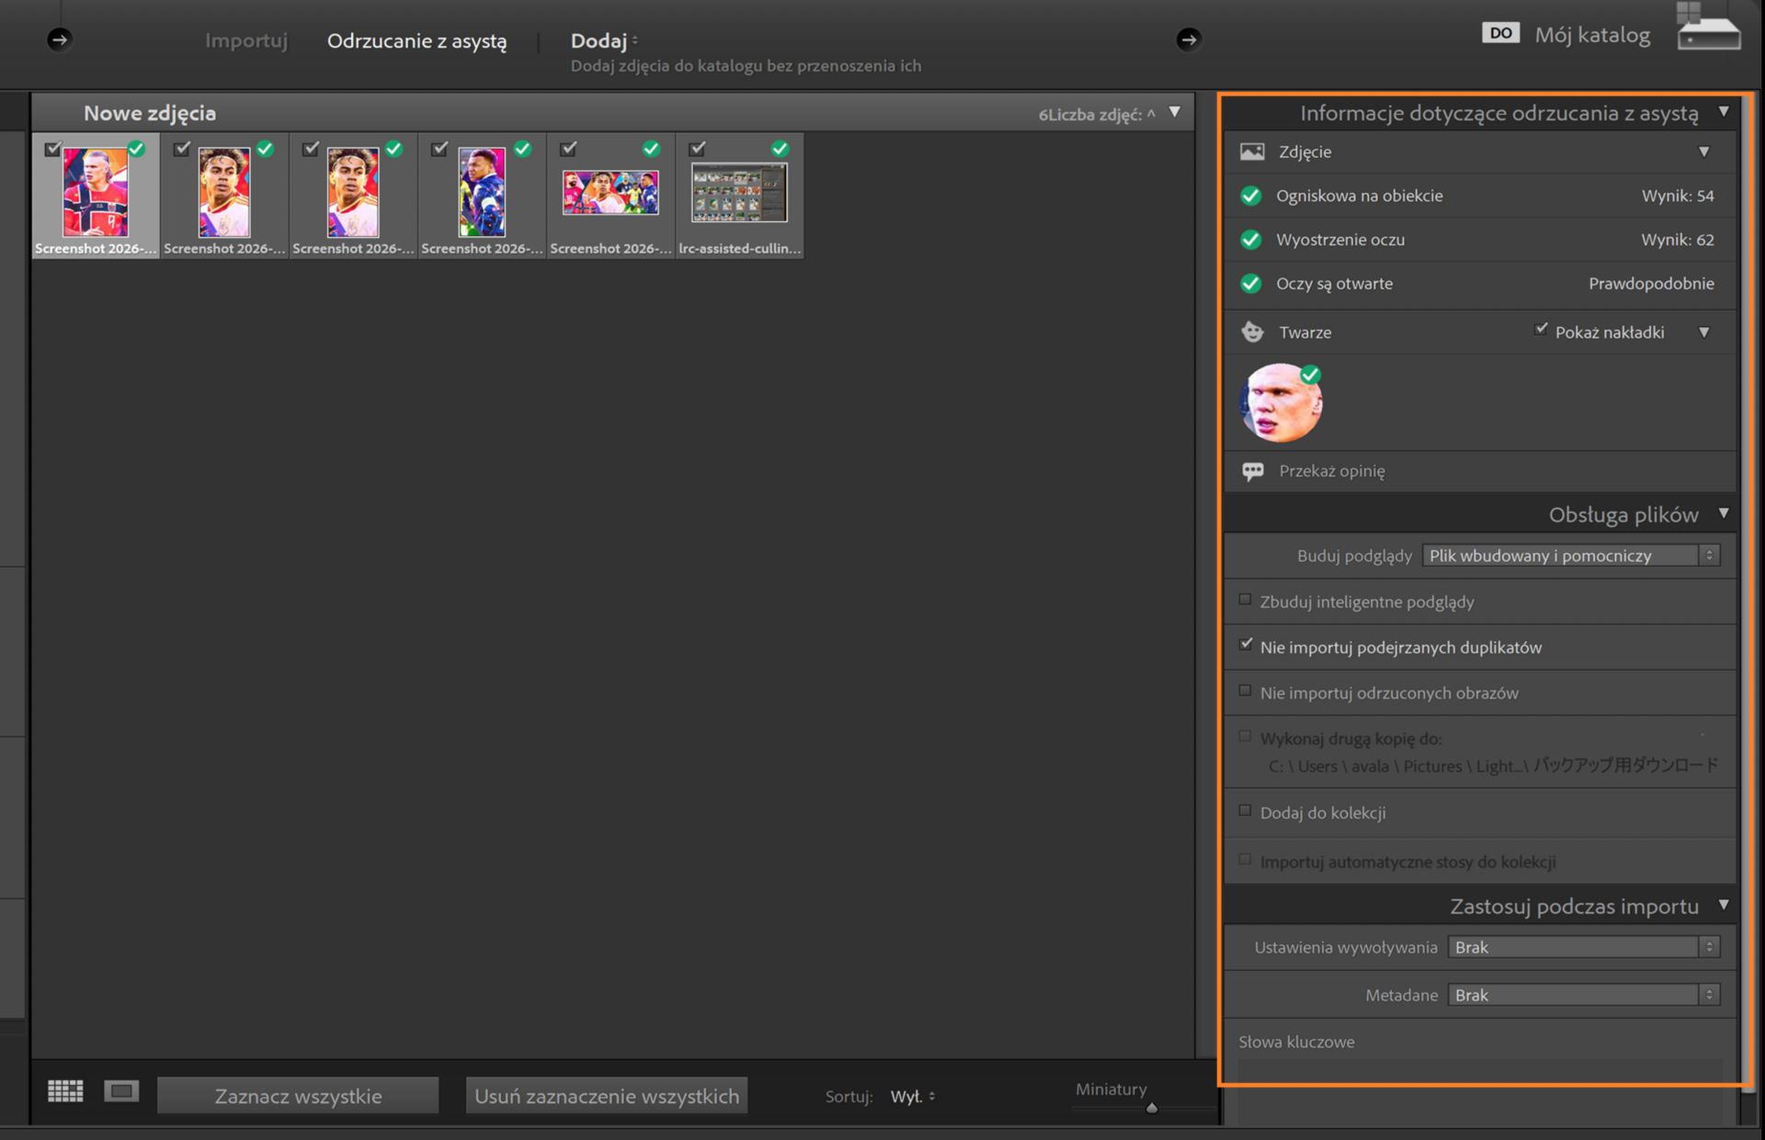
Task: Uncheck the first Screenshot thumbnail checkbox
Action: point(53,148)
